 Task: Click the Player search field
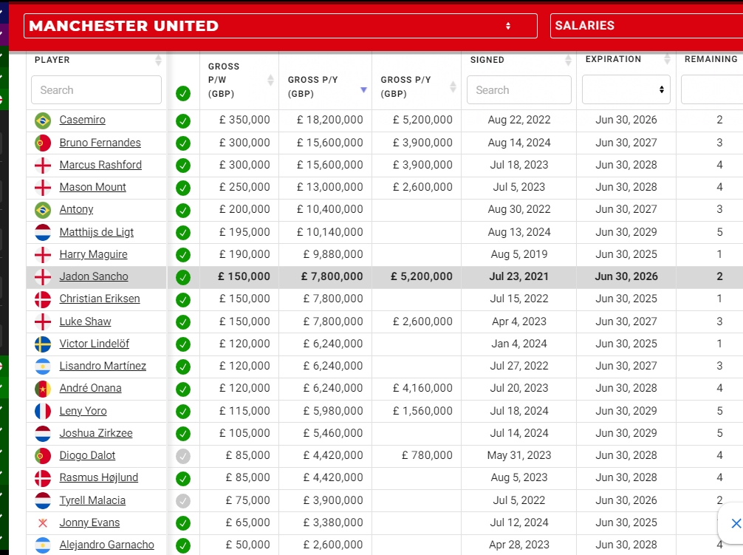coord(96,90)
